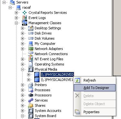Collapse the Physical Media node
Viewport: 121px width, 119px height.
pos(22,69)
